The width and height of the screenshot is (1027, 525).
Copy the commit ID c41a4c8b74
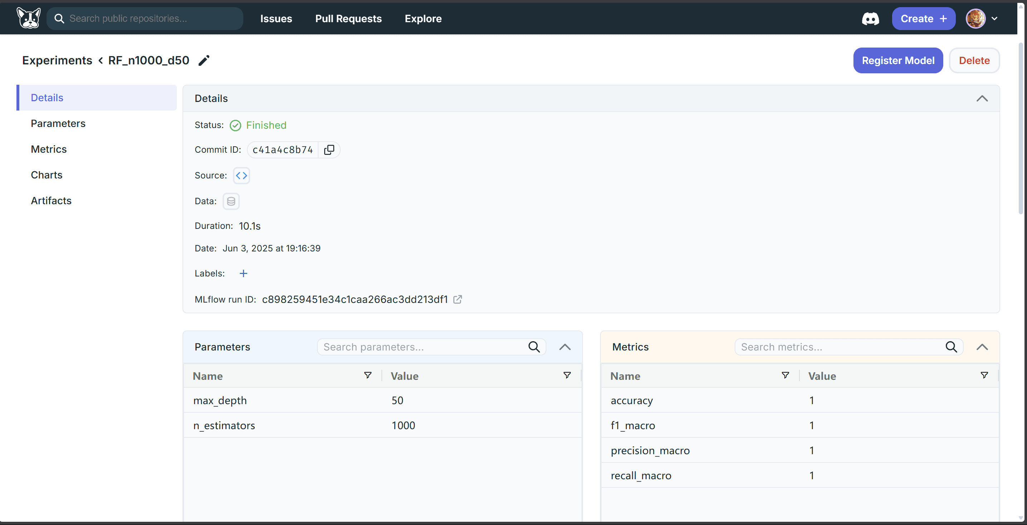point(329,150)
